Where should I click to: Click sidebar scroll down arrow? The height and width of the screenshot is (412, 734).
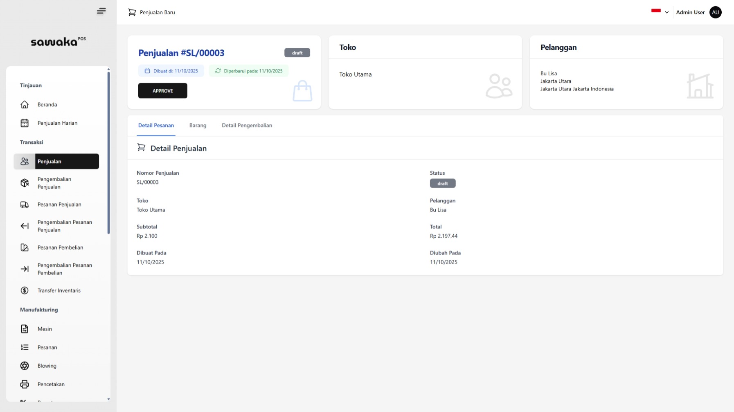click(108, 399)
